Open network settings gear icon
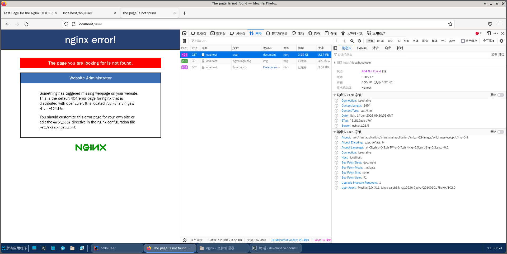 click(x=501, y=41)
